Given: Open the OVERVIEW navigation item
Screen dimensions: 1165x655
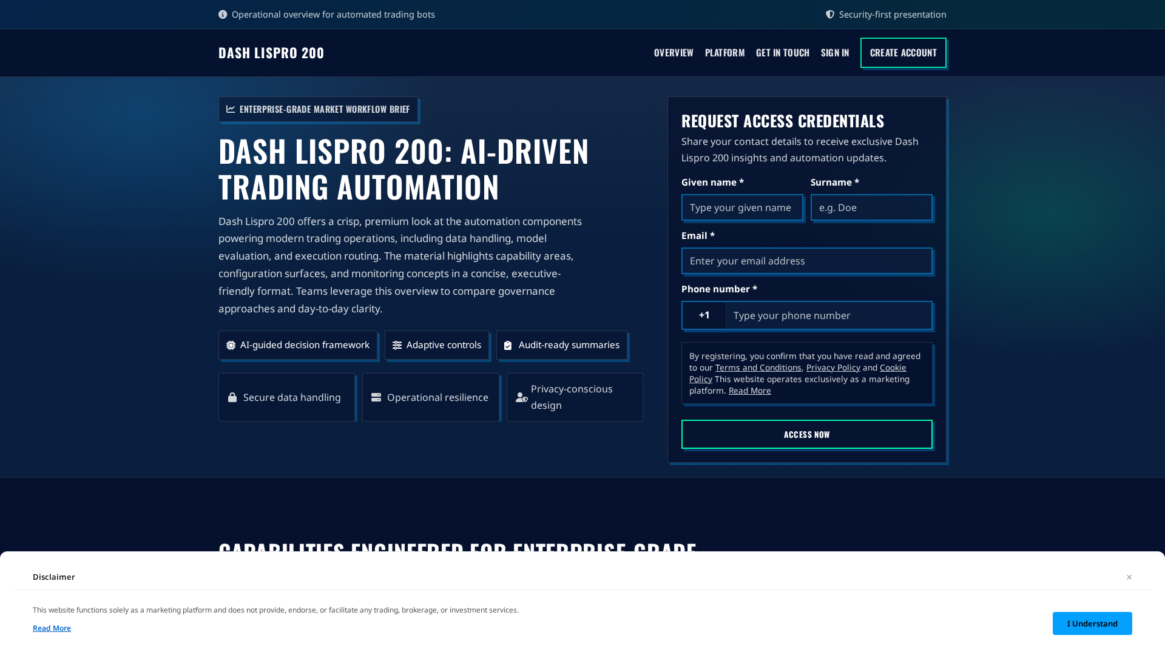Looking at the screenshot, I should pos(674,53).
